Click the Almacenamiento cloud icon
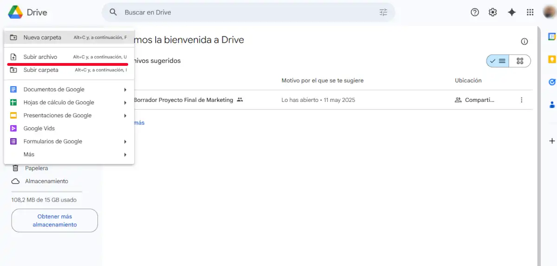 pyautogui.click(x=15, y=181)
